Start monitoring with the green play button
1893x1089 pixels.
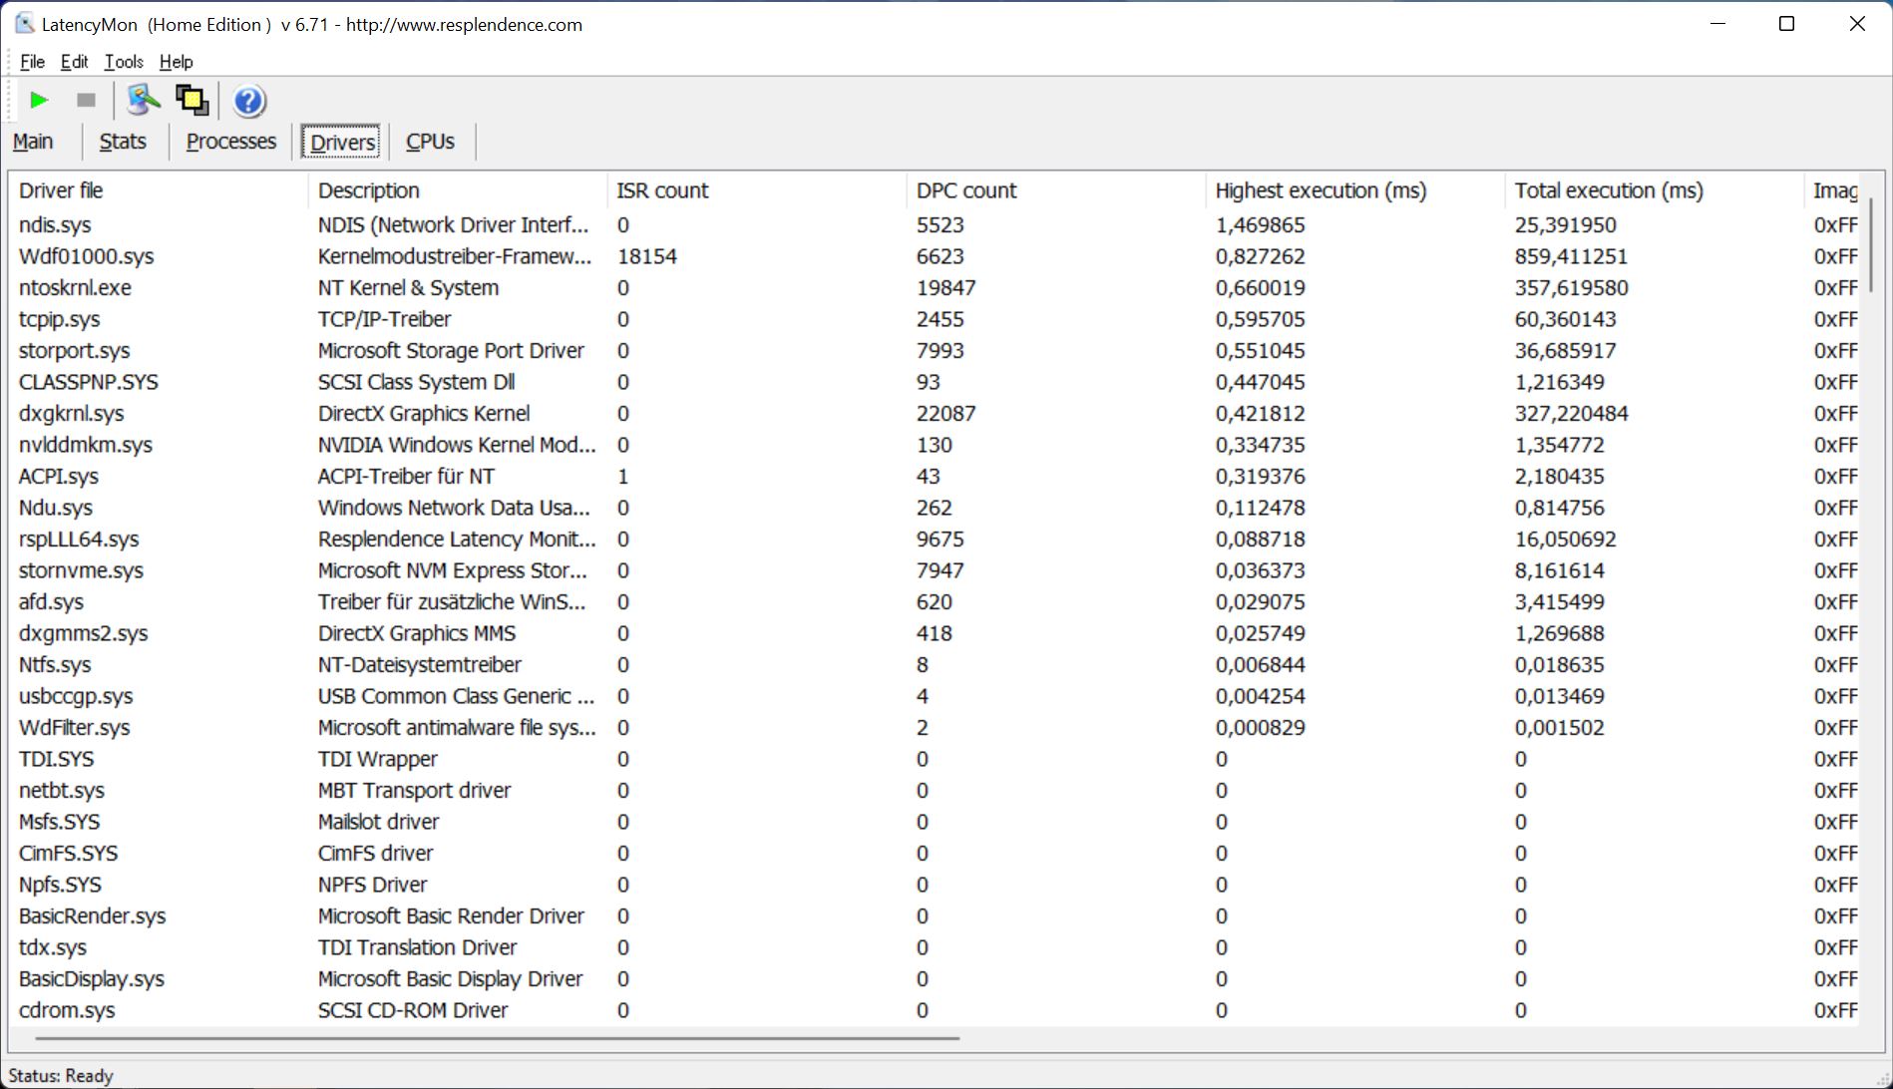coord(39,100)
